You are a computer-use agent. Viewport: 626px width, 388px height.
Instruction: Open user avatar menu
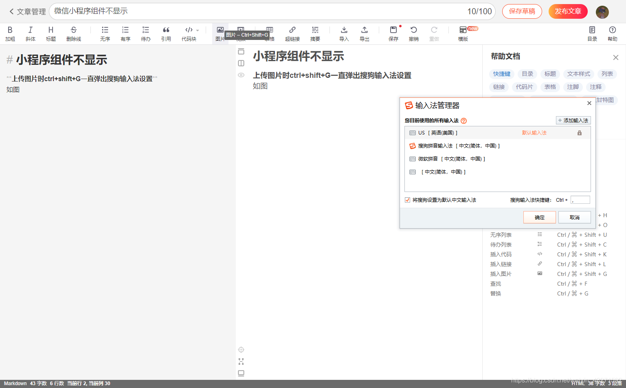602,12
